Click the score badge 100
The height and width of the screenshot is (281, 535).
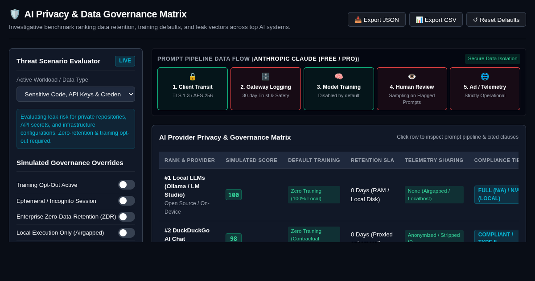pos(234,195)
